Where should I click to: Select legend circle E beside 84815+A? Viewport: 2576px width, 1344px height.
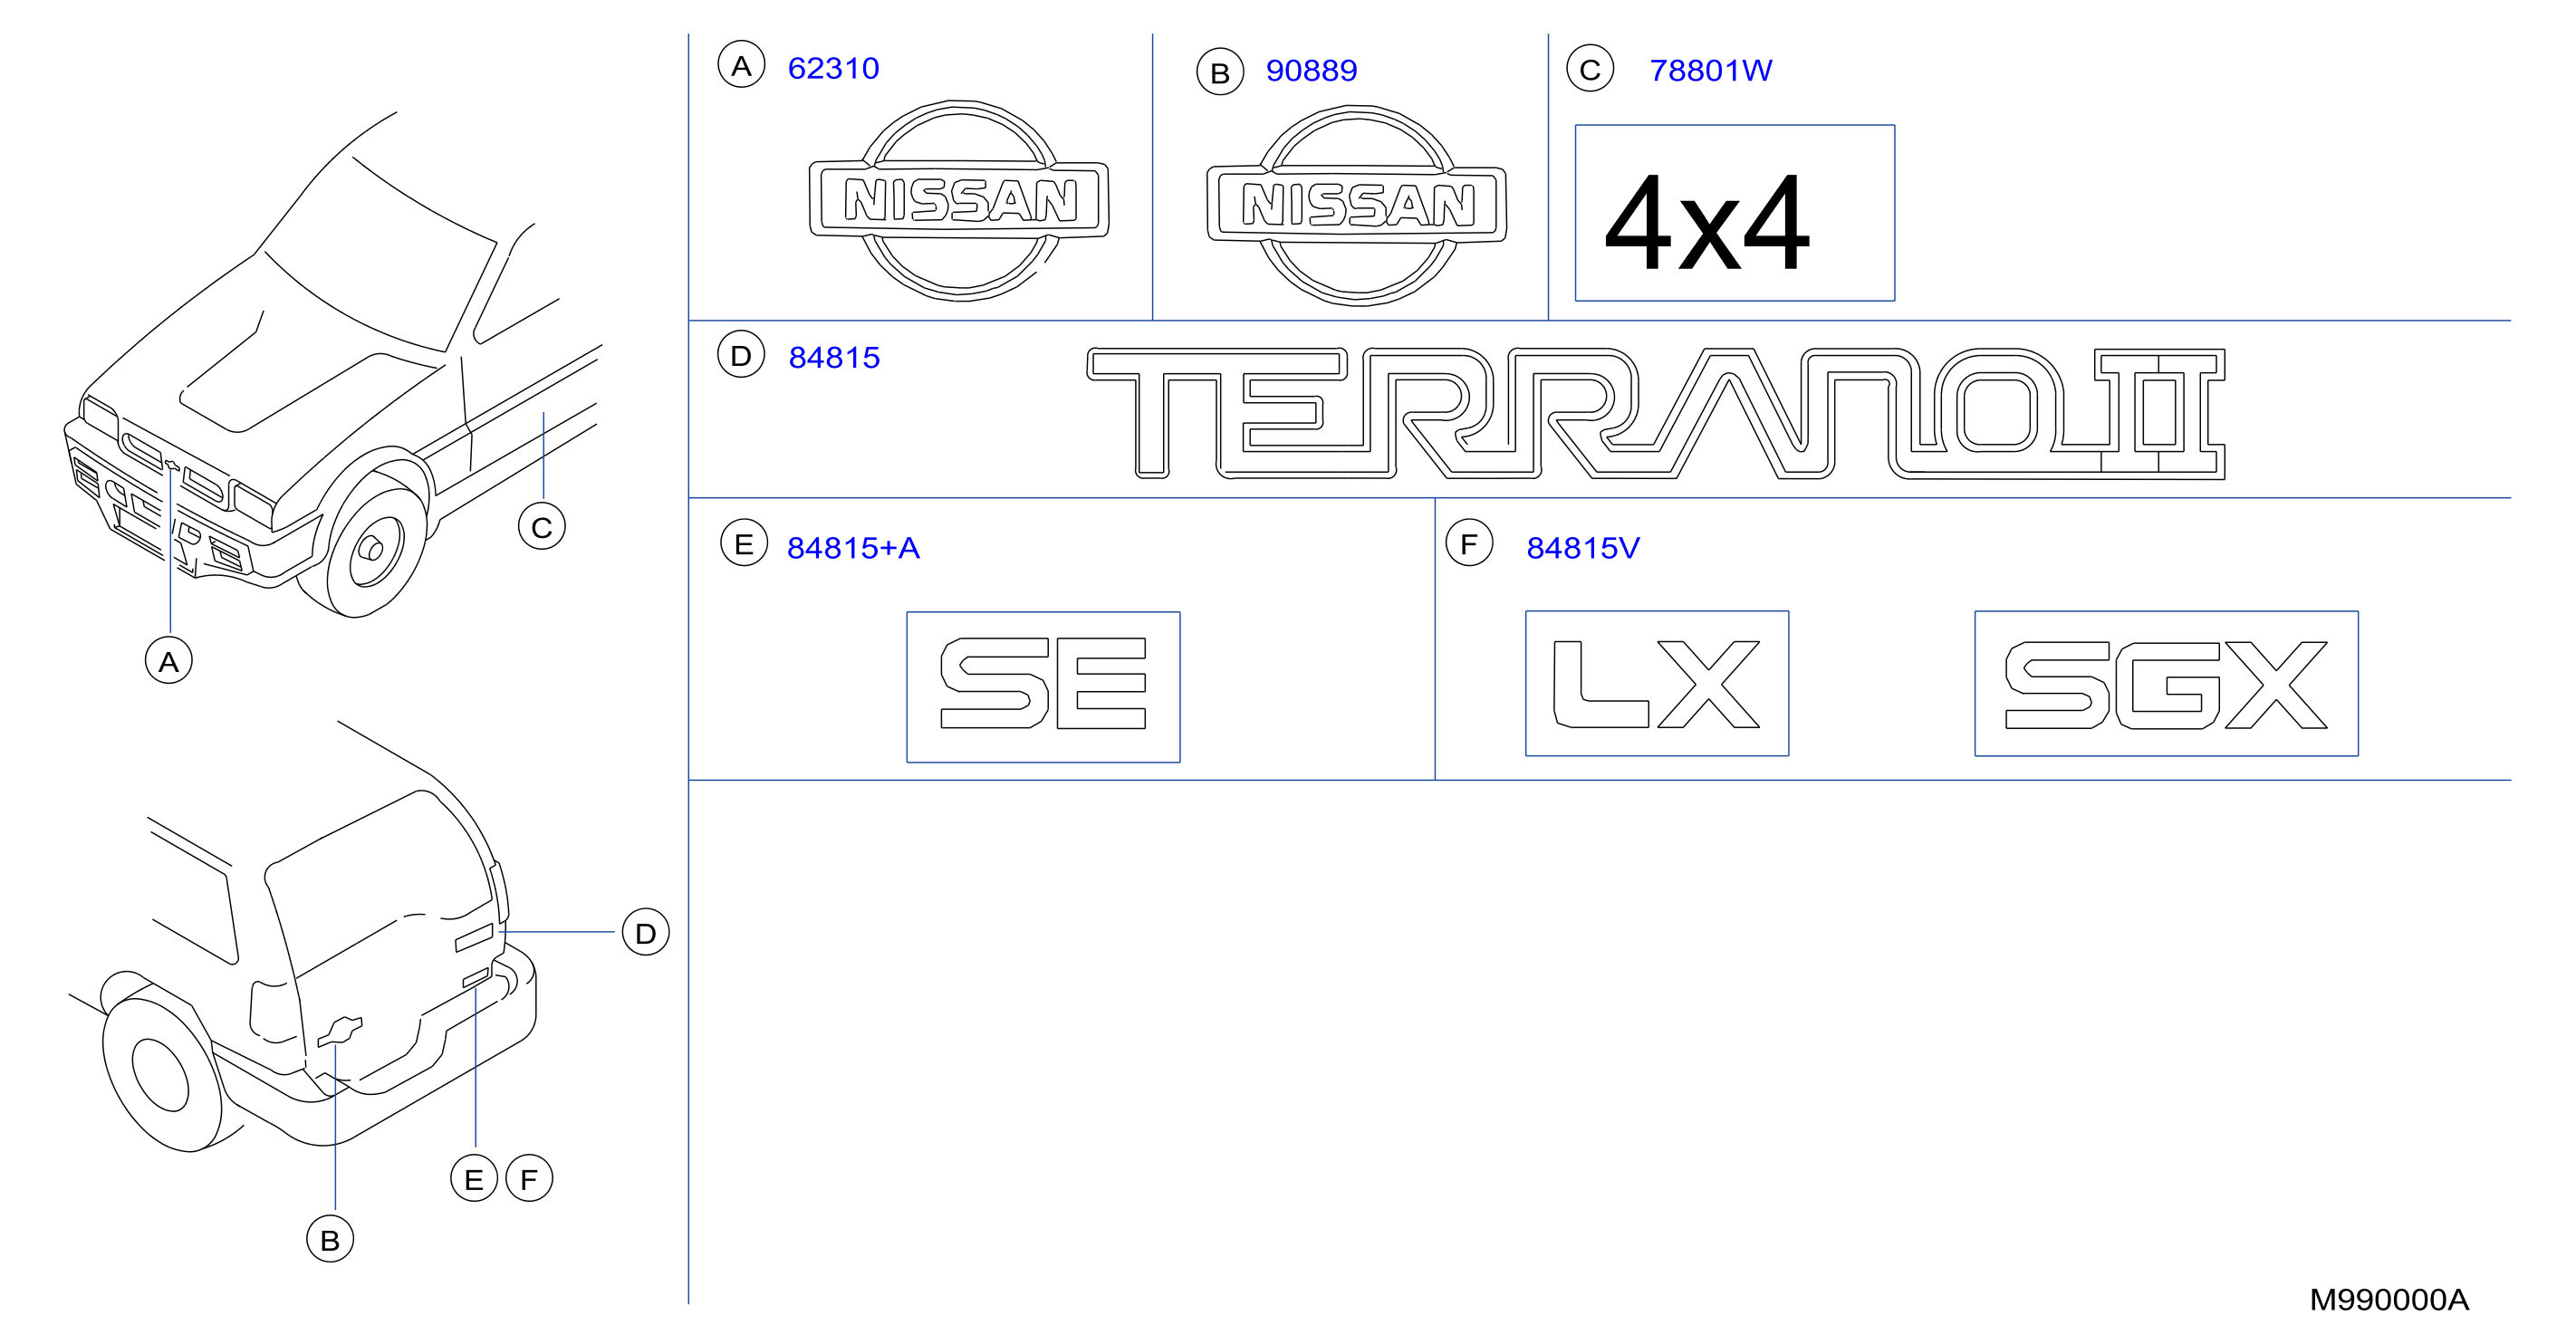coord(744,543)
